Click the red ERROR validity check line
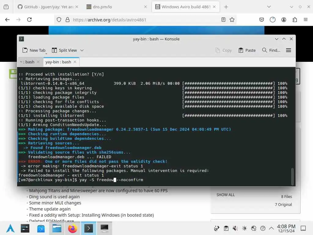The width and height of the screenshot is (313, 235). pyautogui.click(x=93, y=162)
